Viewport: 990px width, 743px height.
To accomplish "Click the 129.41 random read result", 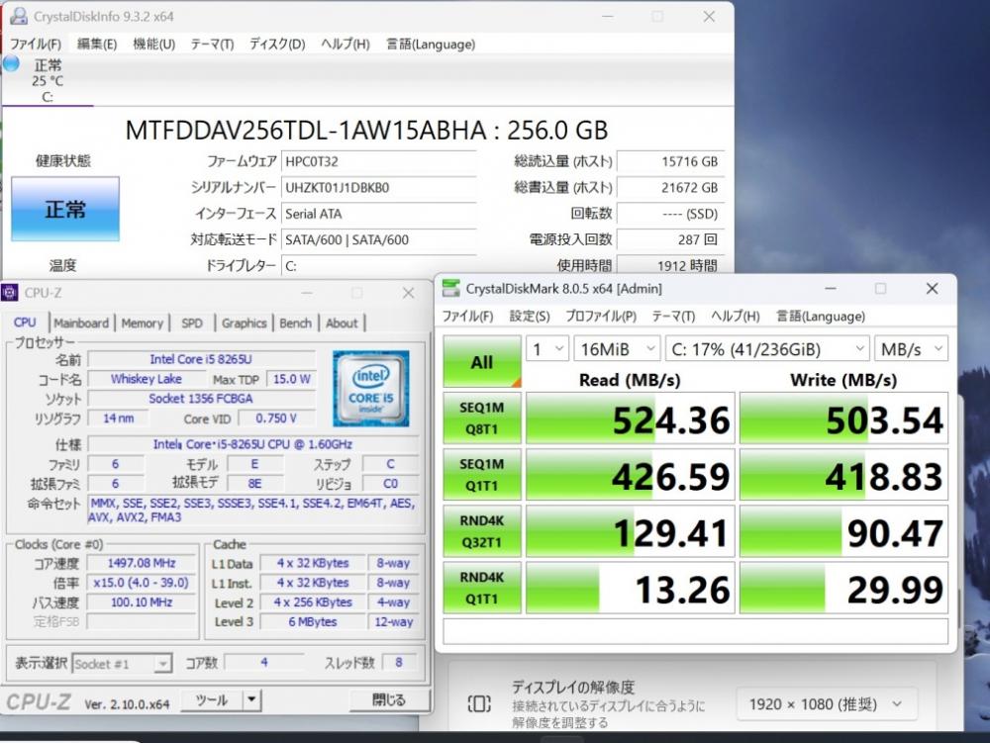I will coord(630,531).
